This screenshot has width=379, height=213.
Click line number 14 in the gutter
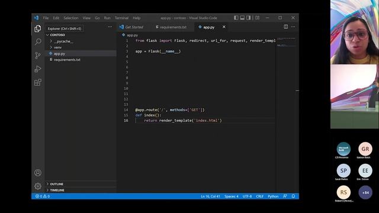(x=126, y=110)
